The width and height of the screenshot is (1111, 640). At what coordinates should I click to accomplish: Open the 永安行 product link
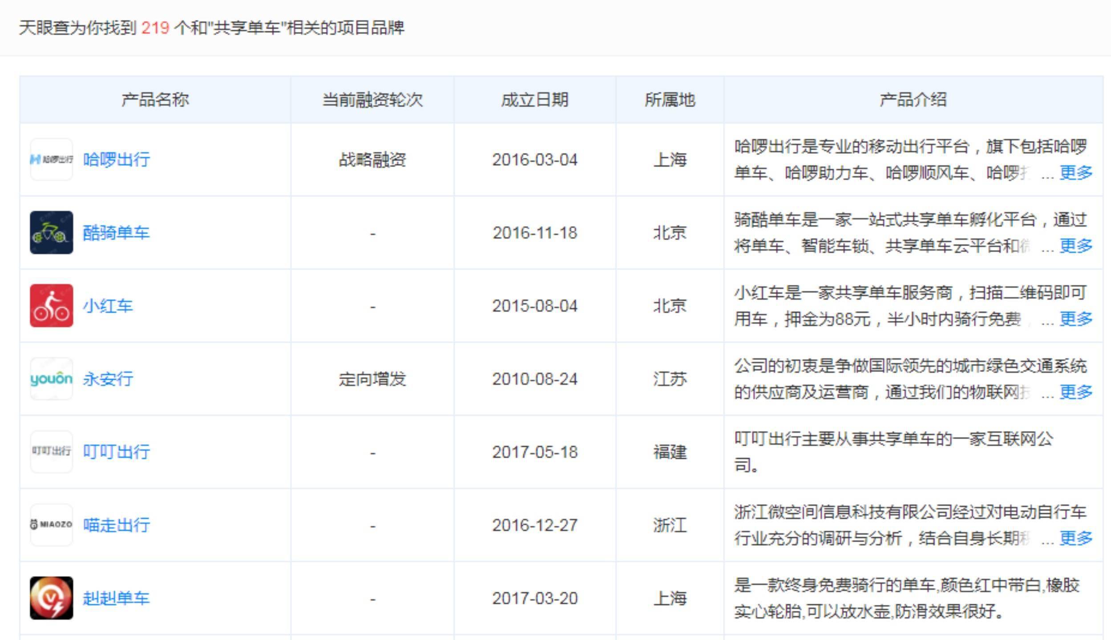pyautogui.click(x=108, y=379)
